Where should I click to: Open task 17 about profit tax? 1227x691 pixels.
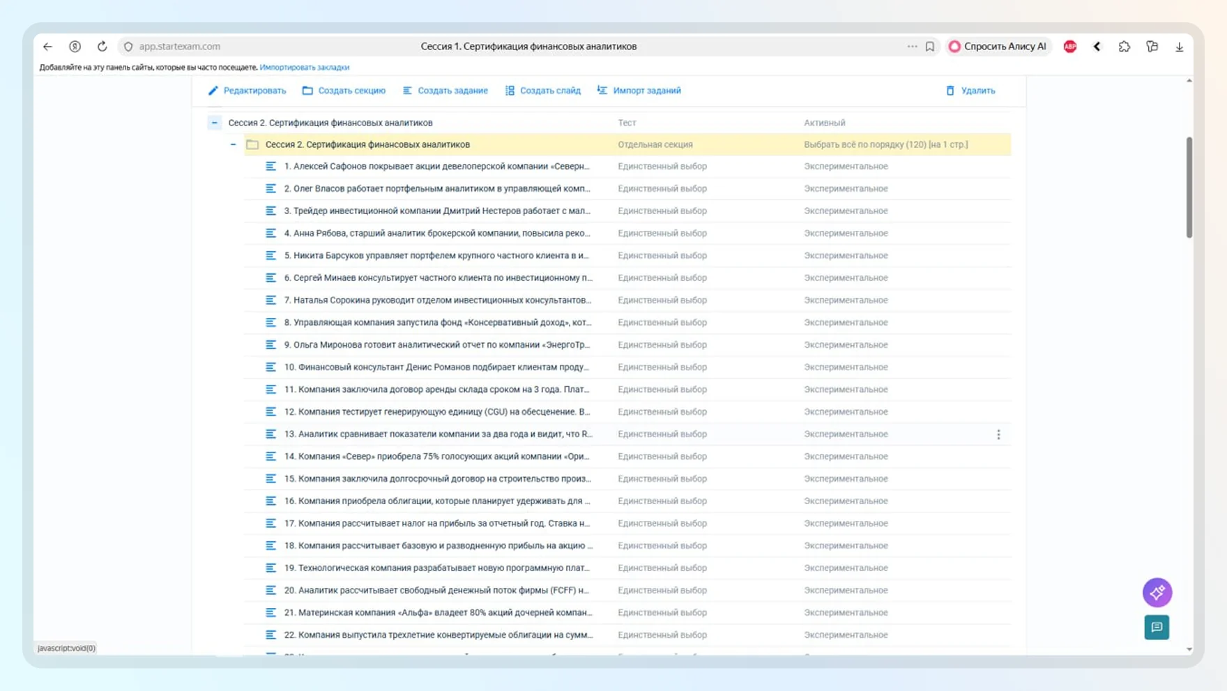point(437,524)
